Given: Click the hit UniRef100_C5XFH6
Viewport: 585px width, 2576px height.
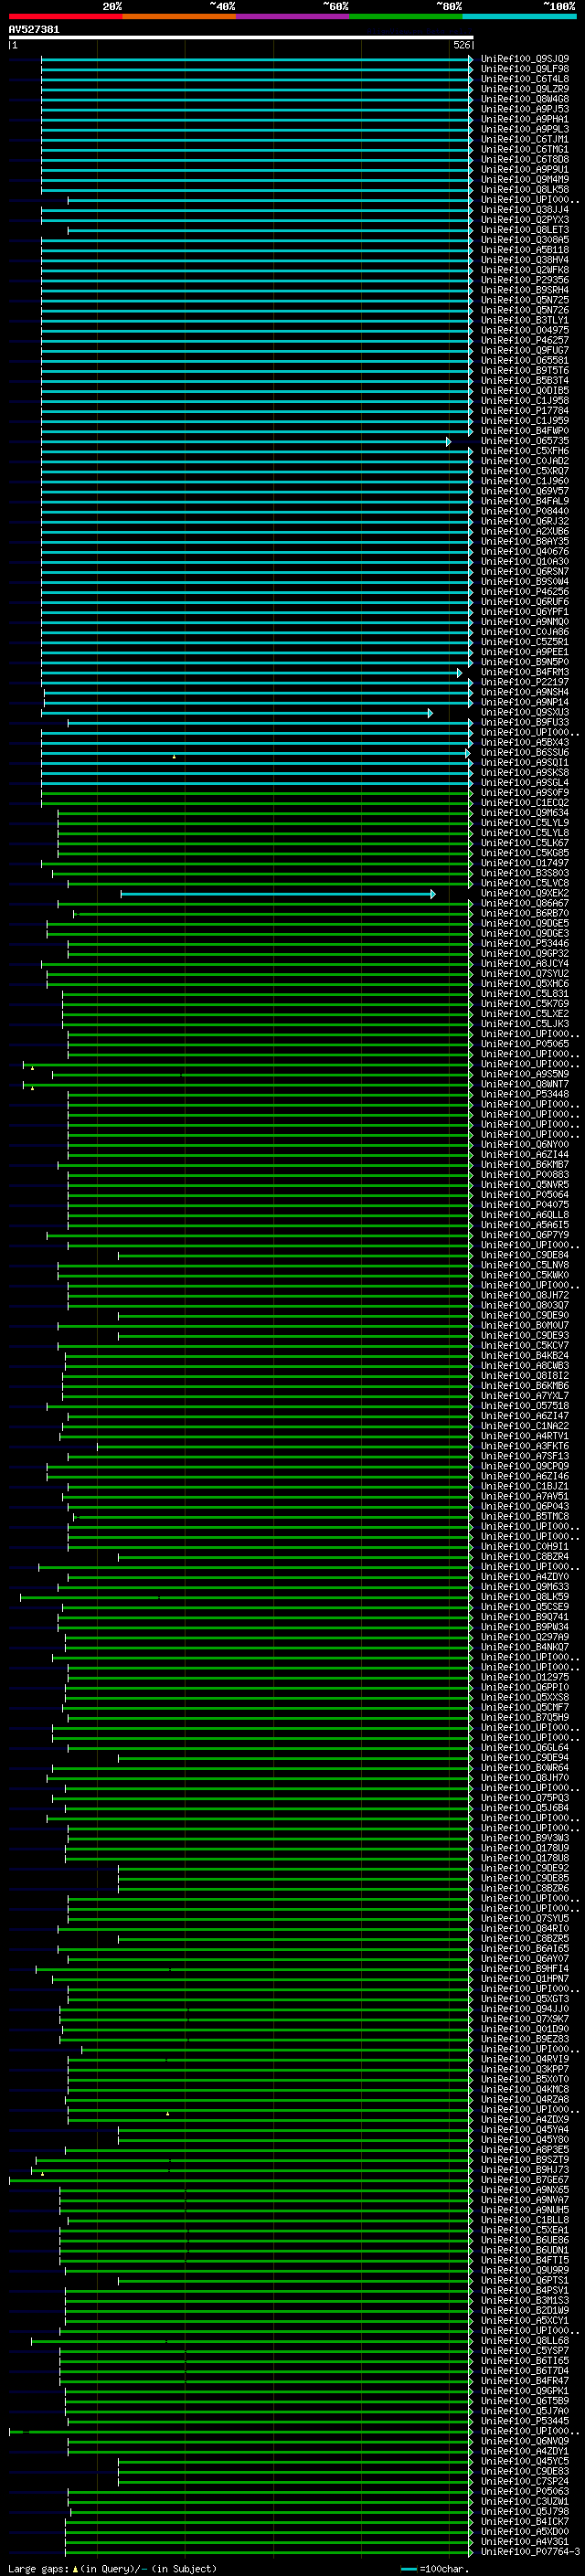Looking at the screenshot, I should coord(525,451).
